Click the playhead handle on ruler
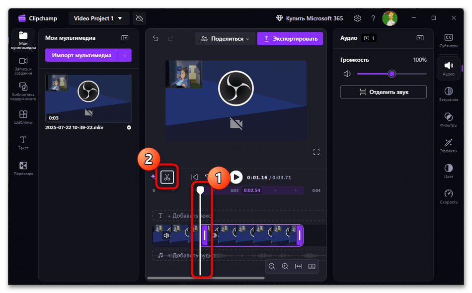The width and height of the screenshot is (472, 293). pyautogui.click(x=200, y=190)
